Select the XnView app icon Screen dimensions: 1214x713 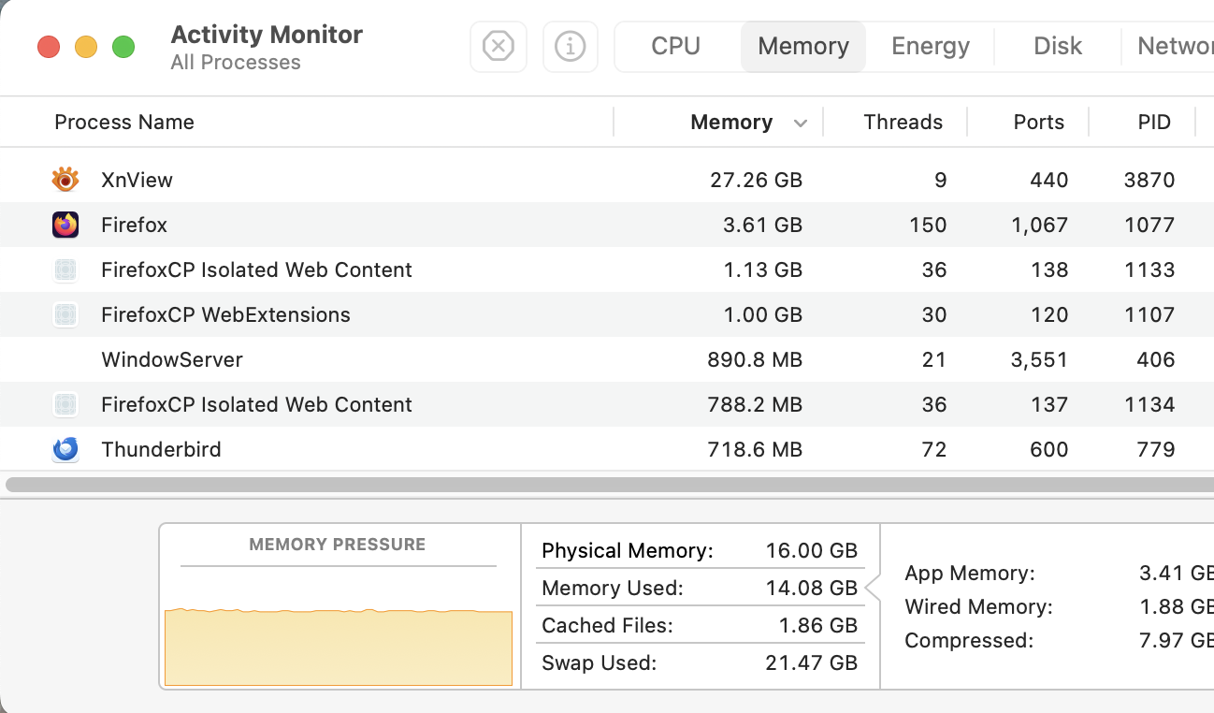pos(65,180)
